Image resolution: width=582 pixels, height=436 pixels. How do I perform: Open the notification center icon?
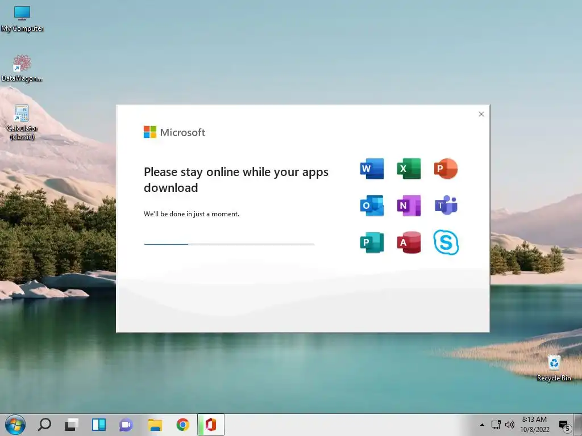pos(564,426)
